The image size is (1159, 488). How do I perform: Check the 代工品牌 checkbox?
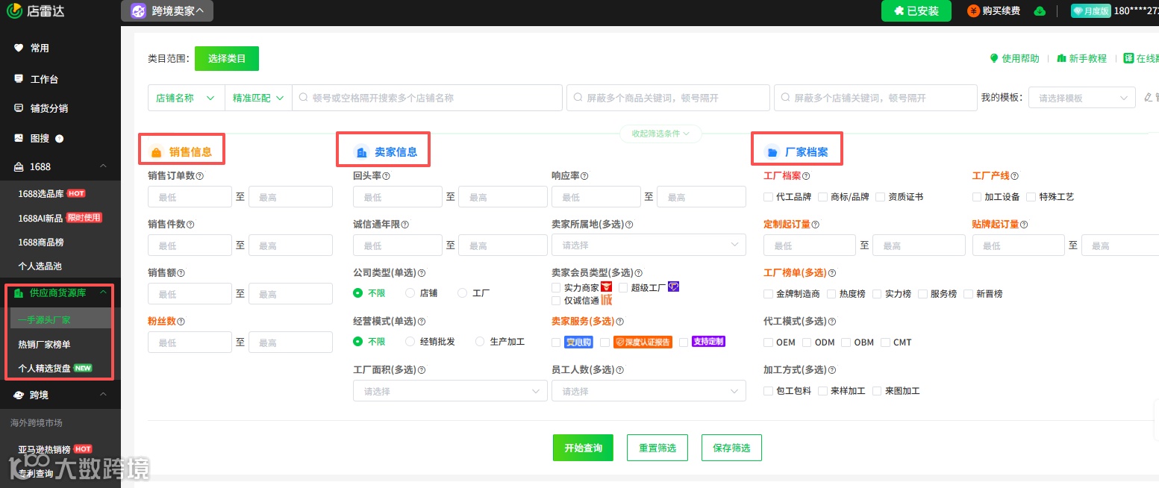pyautogui.click(x=768, y=197)
